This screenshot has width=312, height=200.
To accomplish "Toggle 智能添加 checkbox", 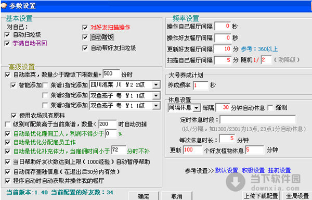I will [x=14, y=85].
